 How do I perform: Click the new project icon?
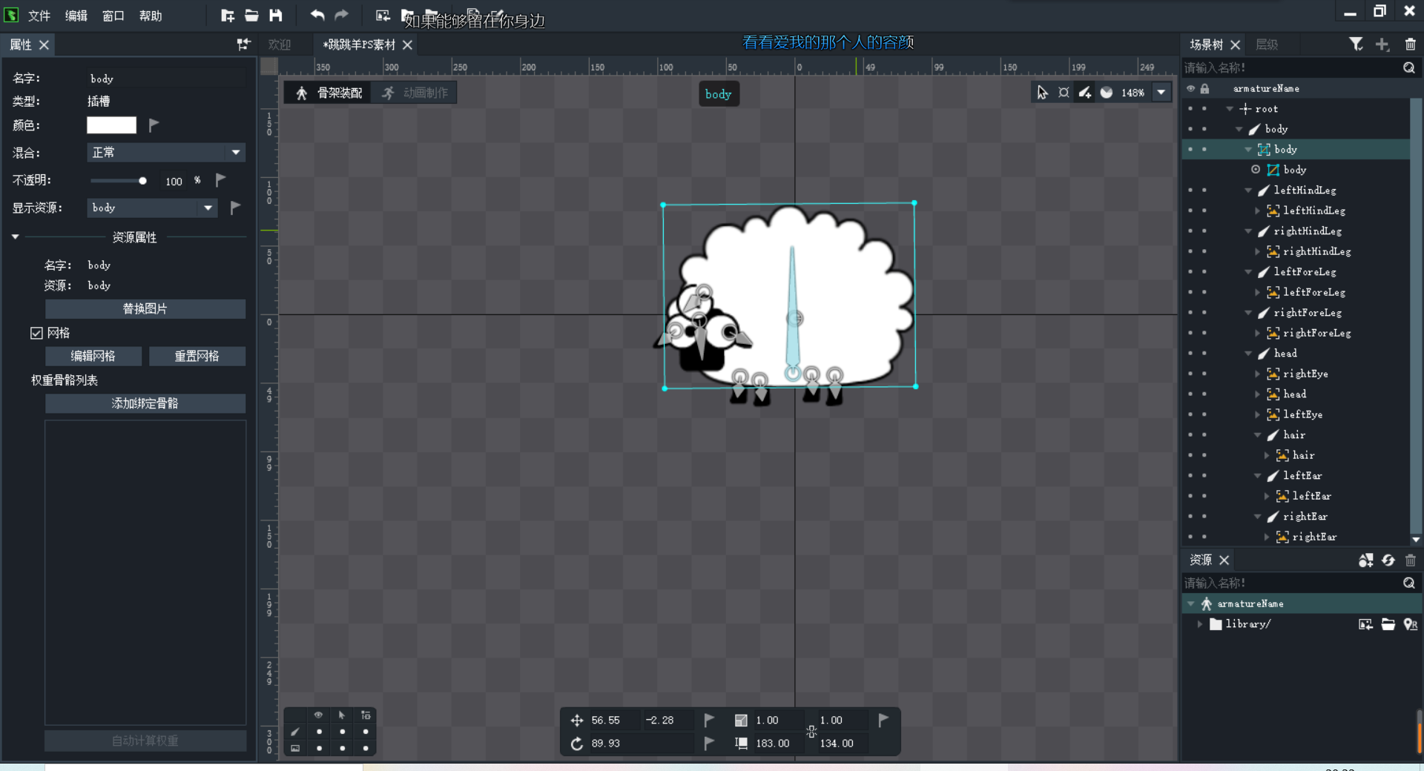point(228,16)
